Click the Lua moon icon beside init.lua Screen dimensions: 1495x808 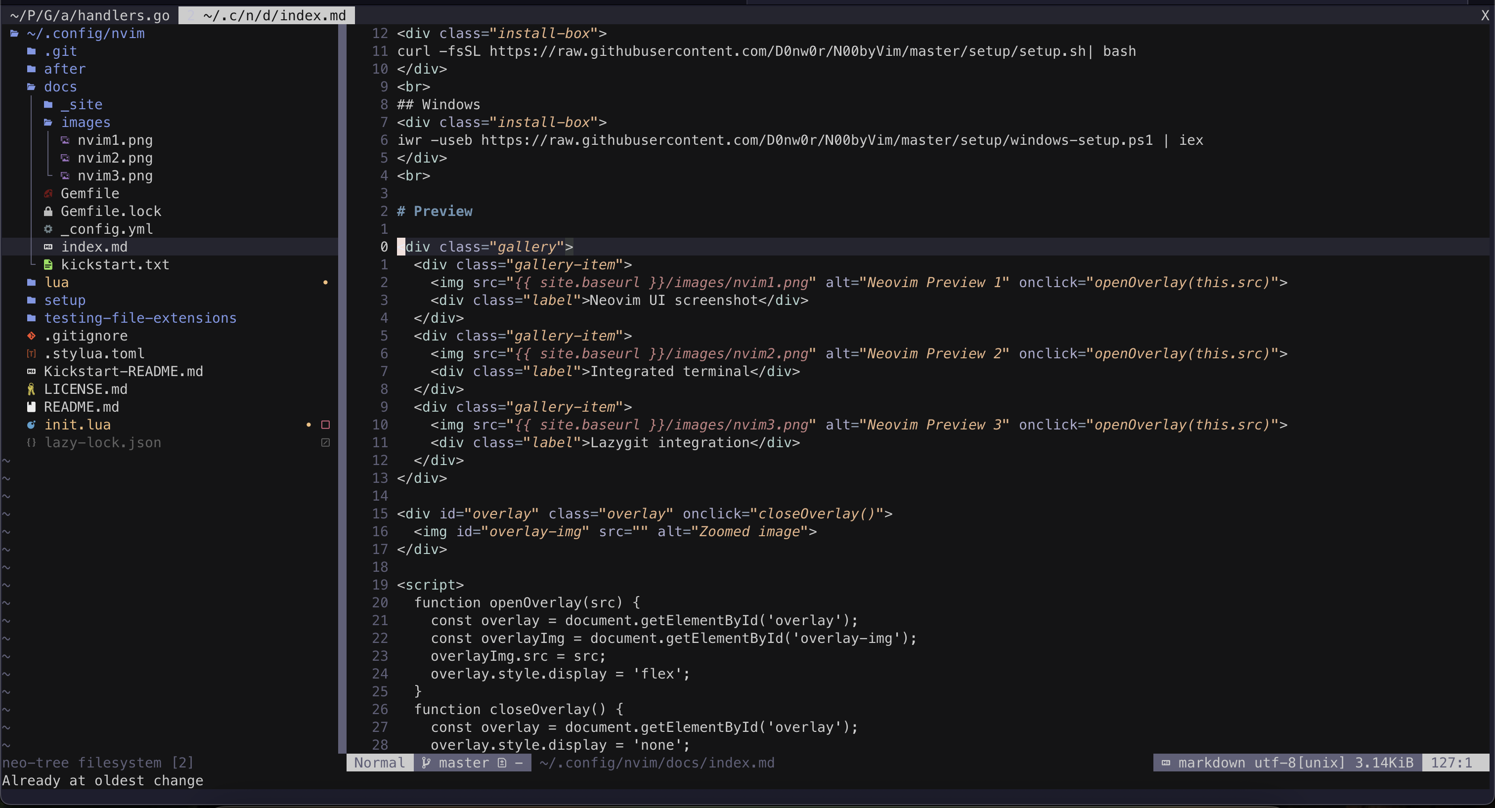(x=31, y=425)
